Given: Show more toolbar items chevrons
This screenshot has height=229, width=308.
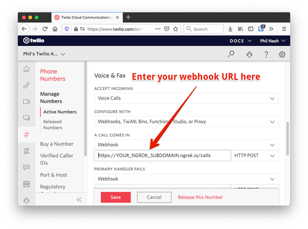Looking at the screenshot, I should (x=271, y=29).
